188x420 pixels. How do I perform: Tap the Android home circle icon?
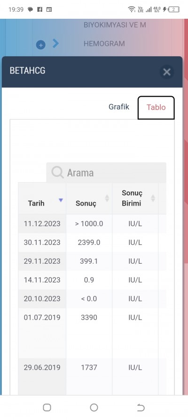tap(94, 408)
